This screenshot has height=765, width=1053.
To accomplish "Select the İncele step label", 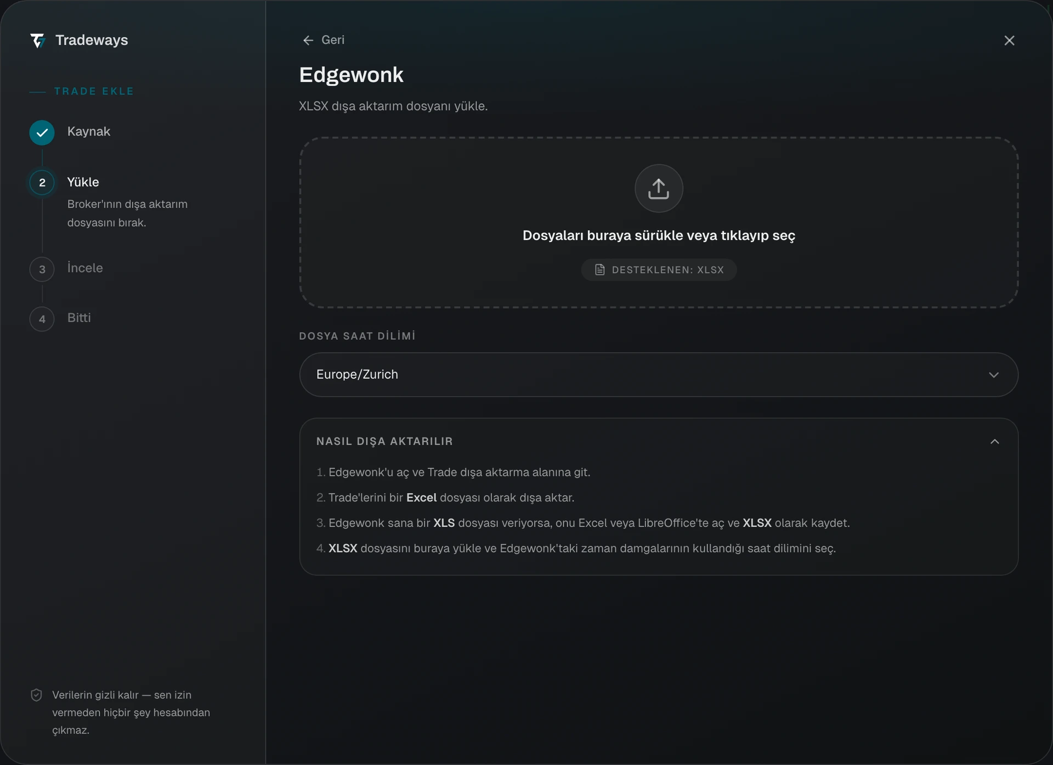I will pyautogui.click(x=85, y=268).
